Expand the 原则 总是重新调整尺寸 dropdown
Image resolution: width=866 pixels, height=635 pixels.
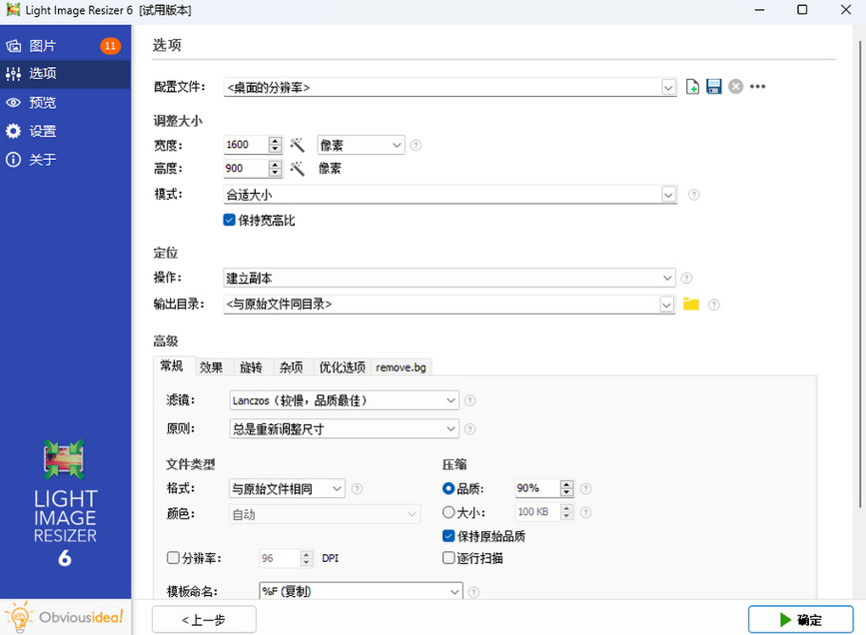344,429
